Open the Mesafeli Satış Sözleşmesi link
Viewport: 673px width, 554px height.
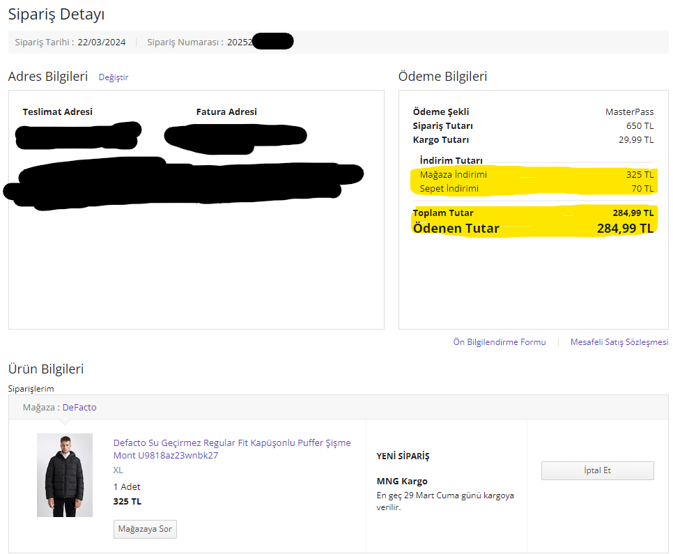(x=619, y=342)
